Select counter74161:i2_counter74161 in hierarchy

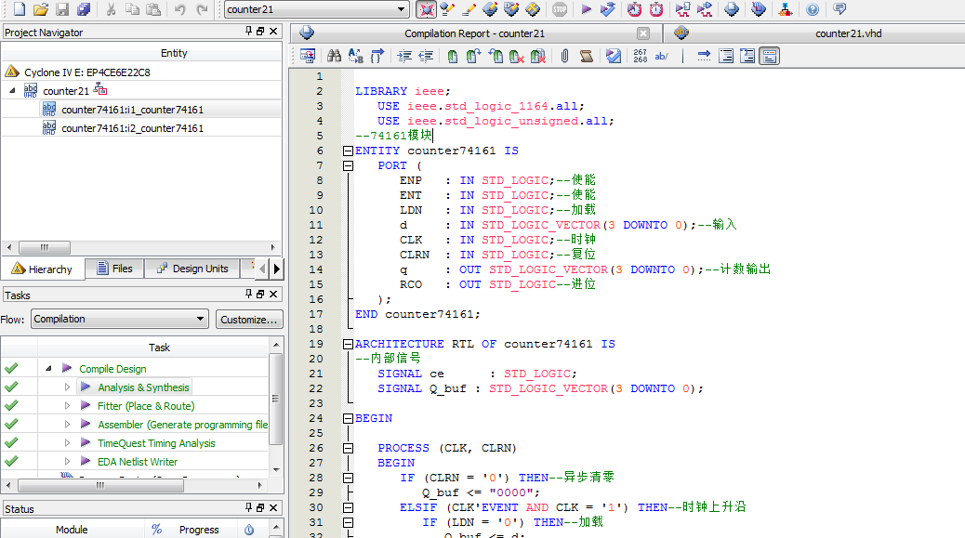pos(132,128)
